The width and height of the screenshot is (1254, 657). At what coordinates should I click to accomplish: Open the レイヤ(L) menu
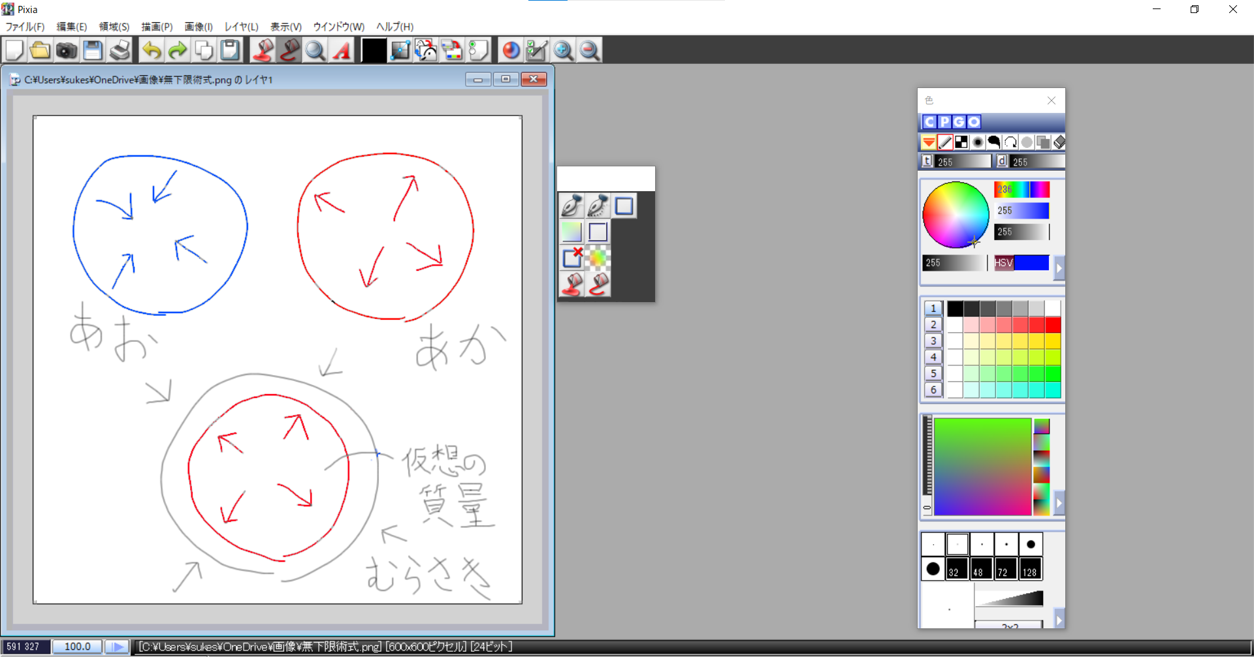pos(241,27)
